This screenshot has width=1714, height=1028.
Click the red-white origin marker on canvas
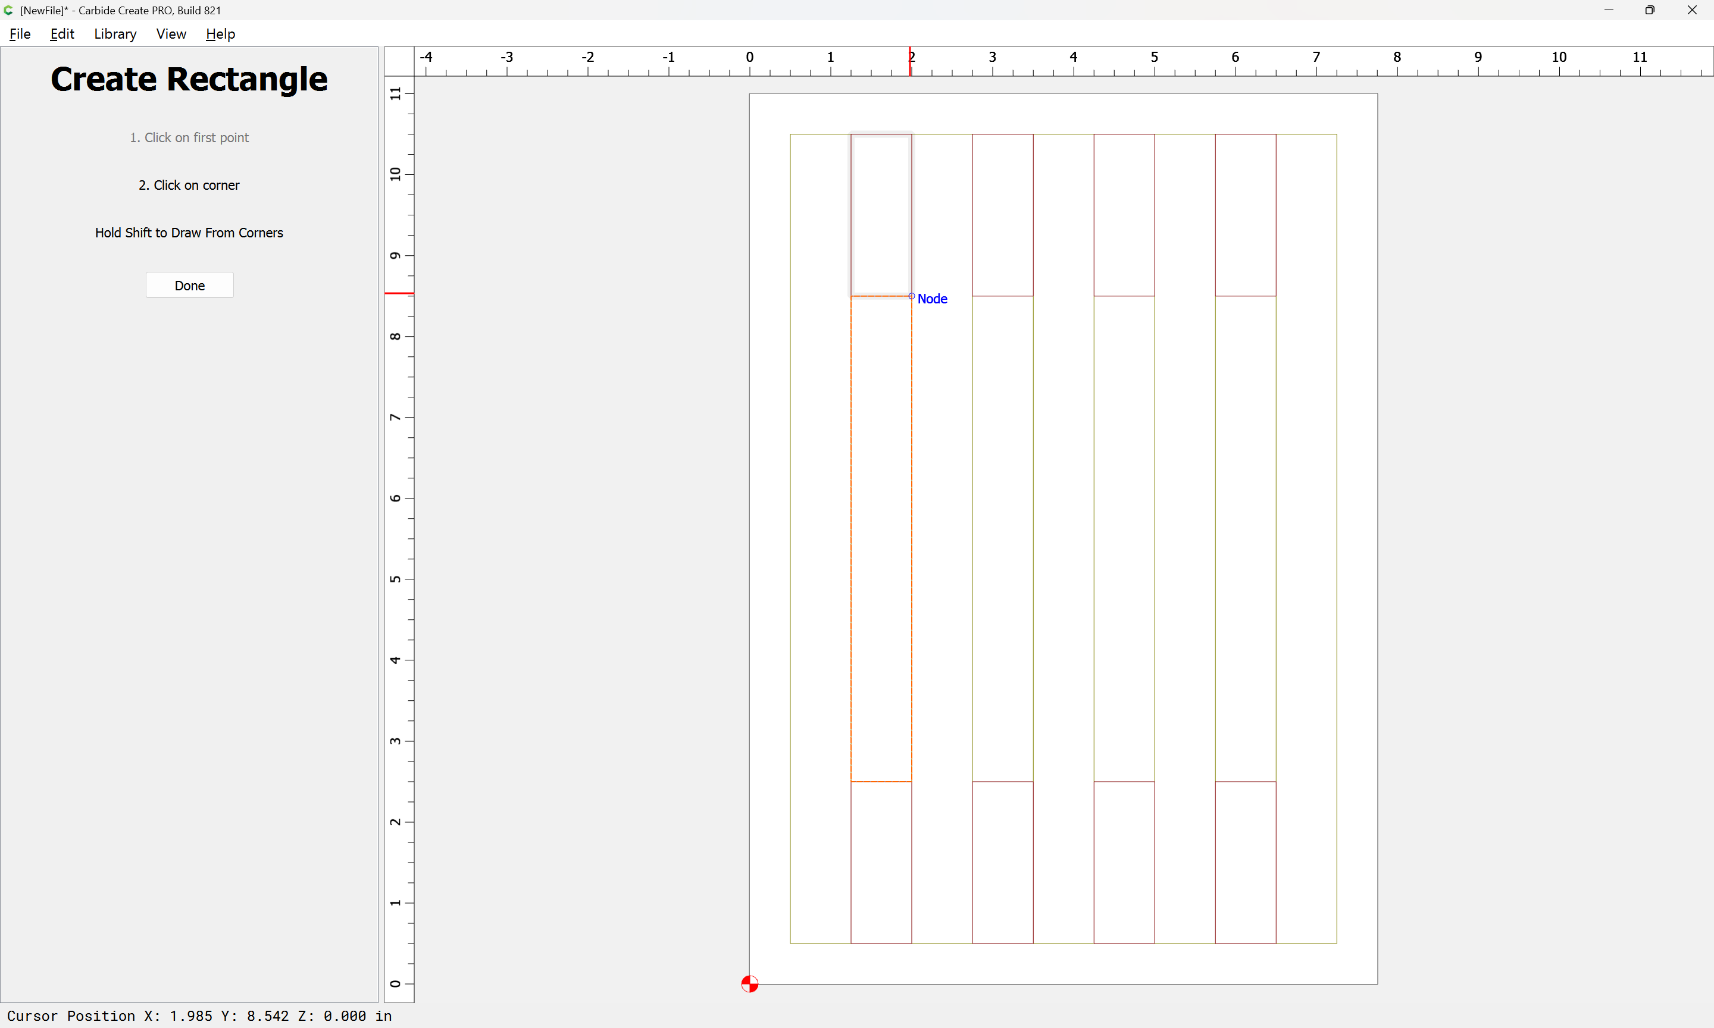(750, 983)
